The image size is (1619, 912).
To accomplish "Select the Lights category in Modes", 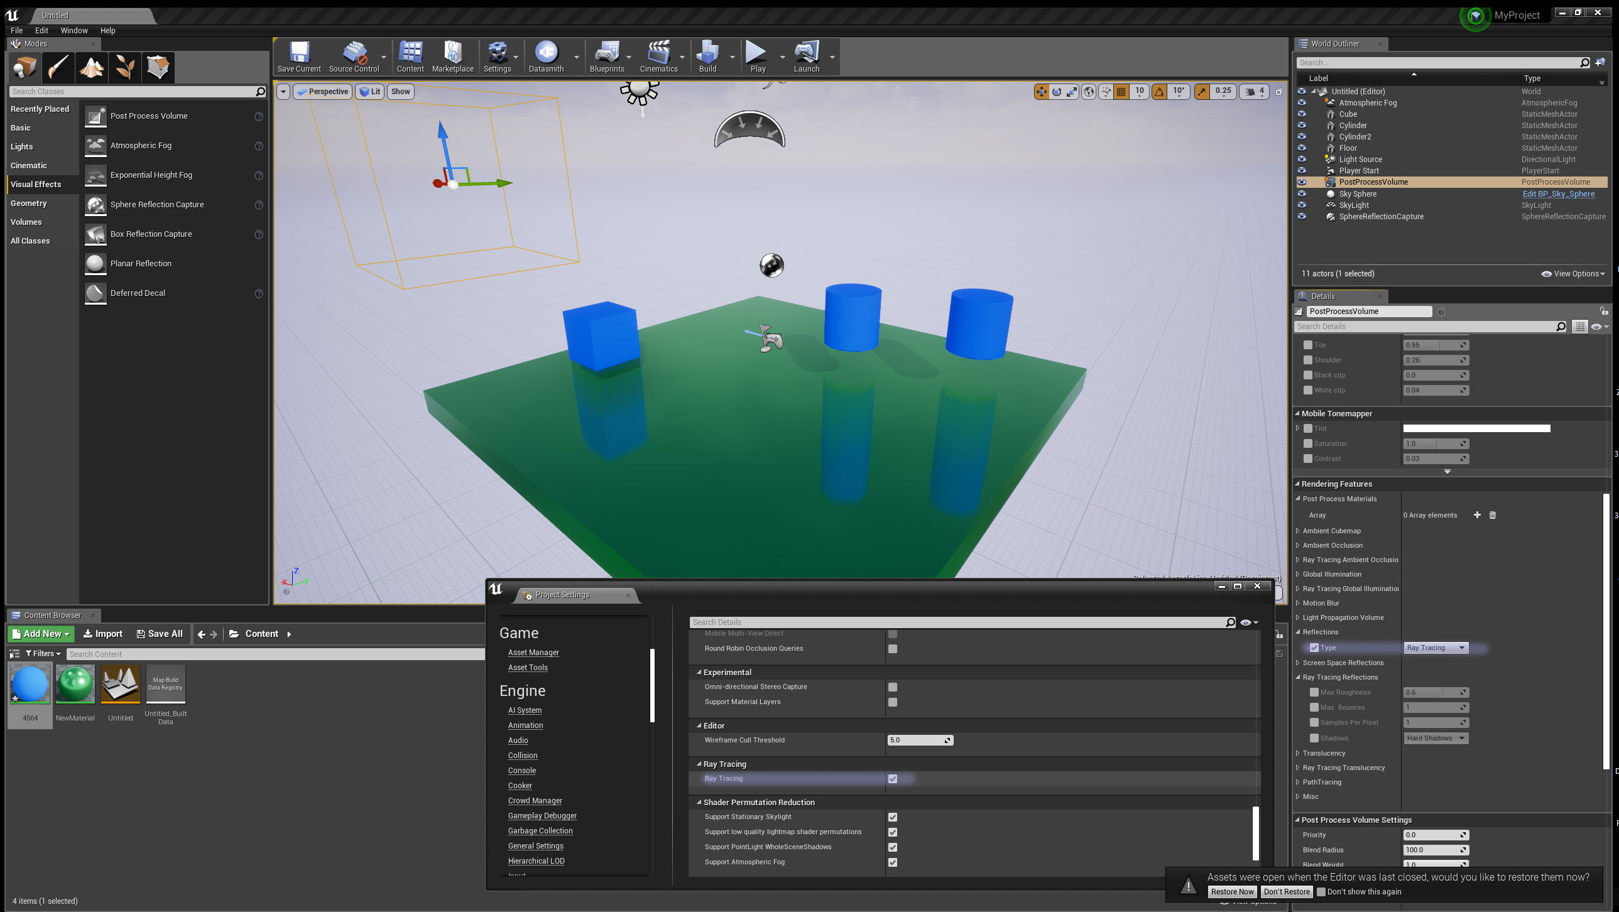I will point(21,146).
